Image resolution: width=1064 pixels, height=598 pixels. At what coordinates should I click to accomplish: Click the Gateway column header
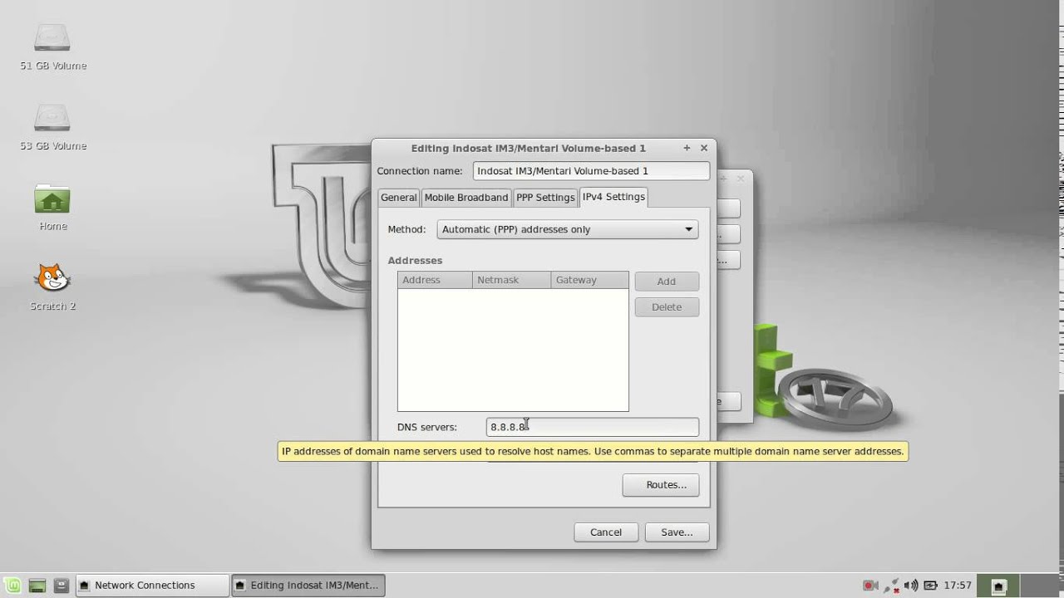589,280
